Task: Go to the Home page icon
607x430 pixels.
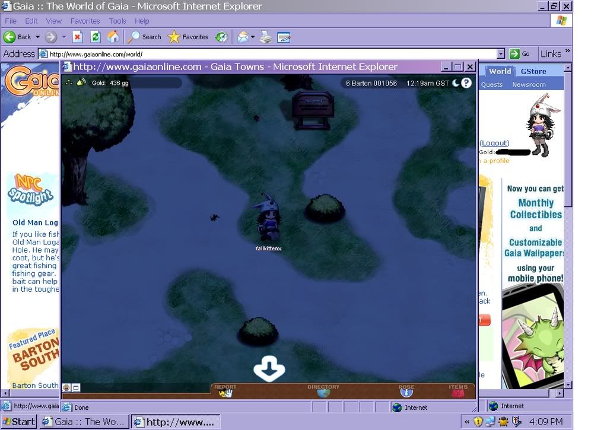Action: click(x=113, y=37)
